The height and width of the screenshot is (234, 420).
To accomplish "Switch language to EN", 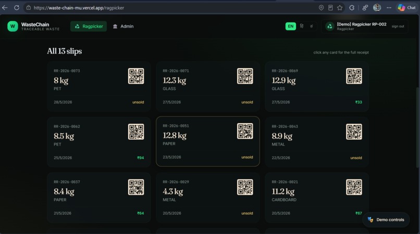I will pyautogui.click(x=291, y=26).
